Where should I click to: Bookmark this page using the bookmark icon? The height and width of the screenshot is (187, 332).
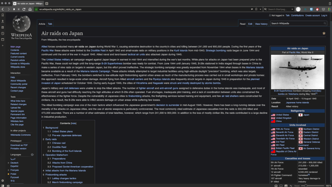[256, 9]
